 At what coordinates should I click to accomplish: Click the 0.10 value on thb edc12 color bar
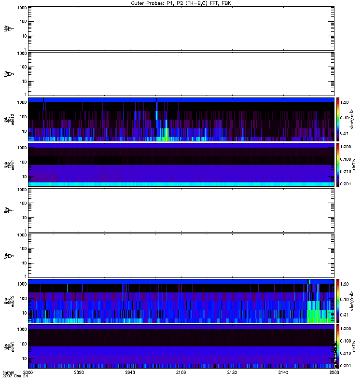344,118
